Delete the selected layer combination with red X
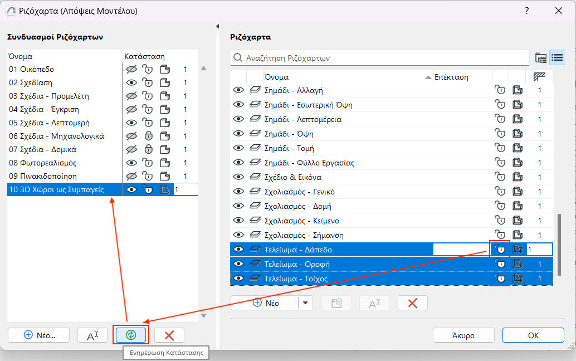 click(169, 335)
